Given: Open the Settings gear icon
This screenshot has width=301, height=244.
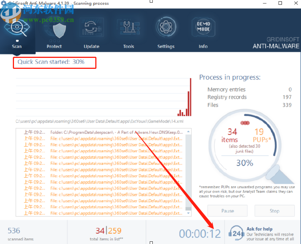Looking at the screenshot, I should 166,27.
